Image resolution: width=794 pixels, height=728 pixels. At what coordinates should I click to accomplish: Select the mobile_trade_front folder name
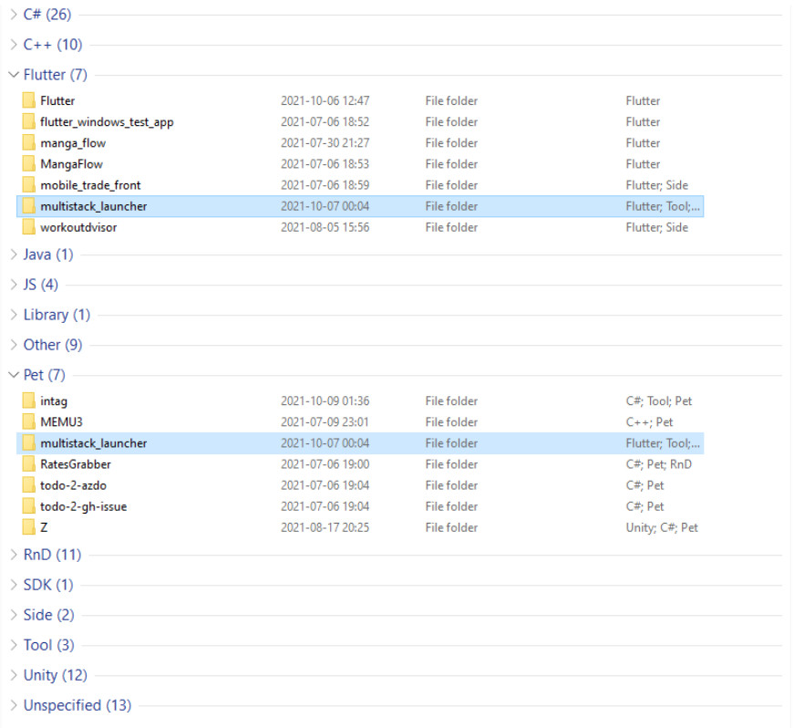(x=90, y=185)
